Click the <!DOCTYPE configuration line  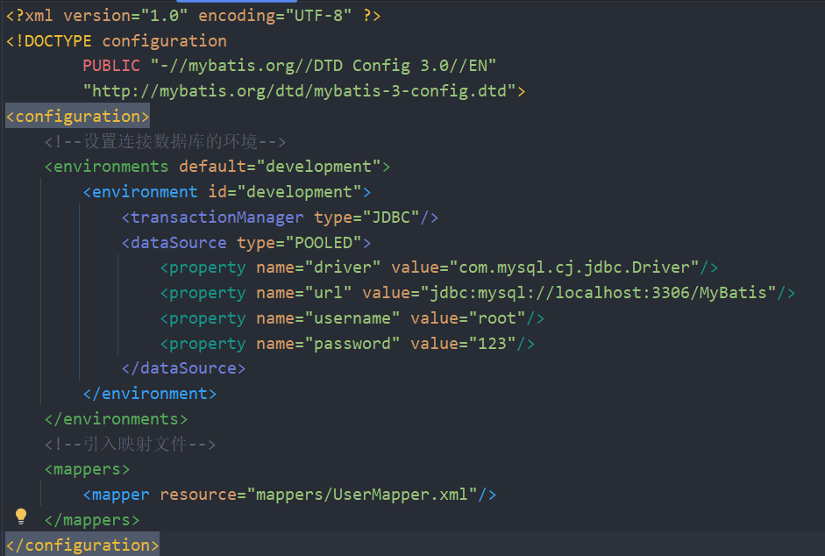[117, 40]
